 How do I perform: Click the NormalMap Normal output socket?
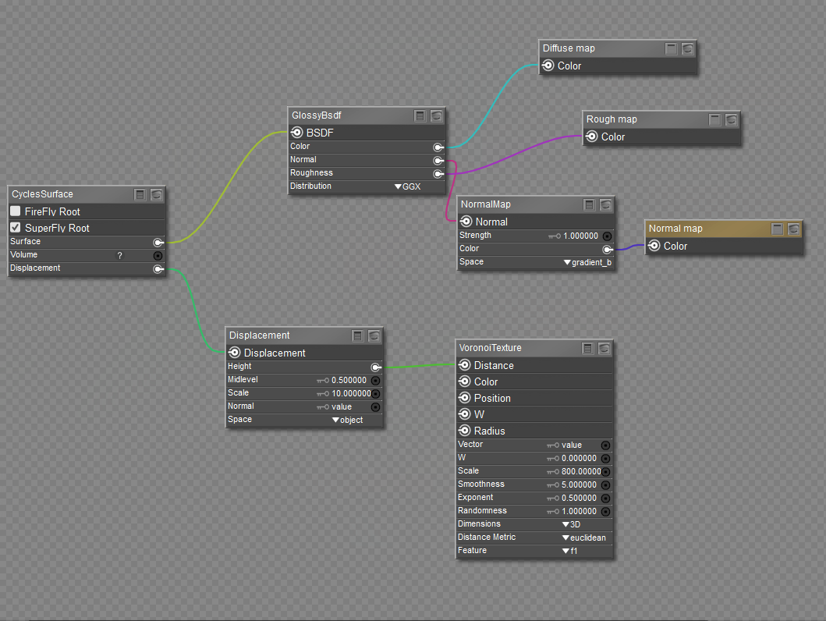click(x=466, y=222)
